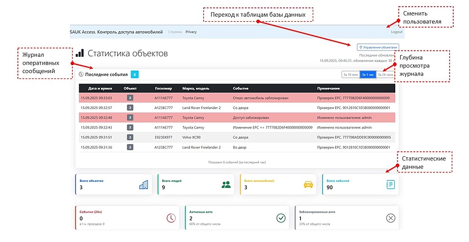Open the Privacy link in the navbar
469x242 pixels.
(191, 32)
